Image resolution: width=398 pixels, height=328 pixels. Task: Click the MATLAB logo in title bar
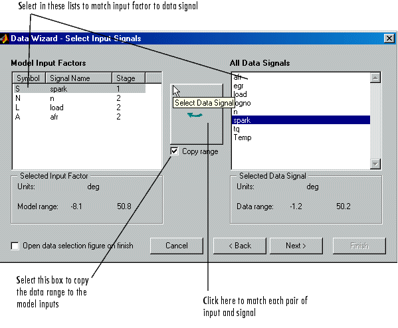pos(4,39)
